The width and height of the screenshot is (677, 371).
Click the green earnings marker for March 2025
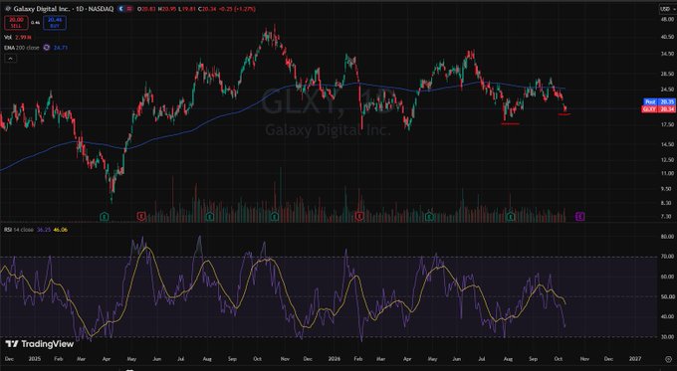[105, 217]
